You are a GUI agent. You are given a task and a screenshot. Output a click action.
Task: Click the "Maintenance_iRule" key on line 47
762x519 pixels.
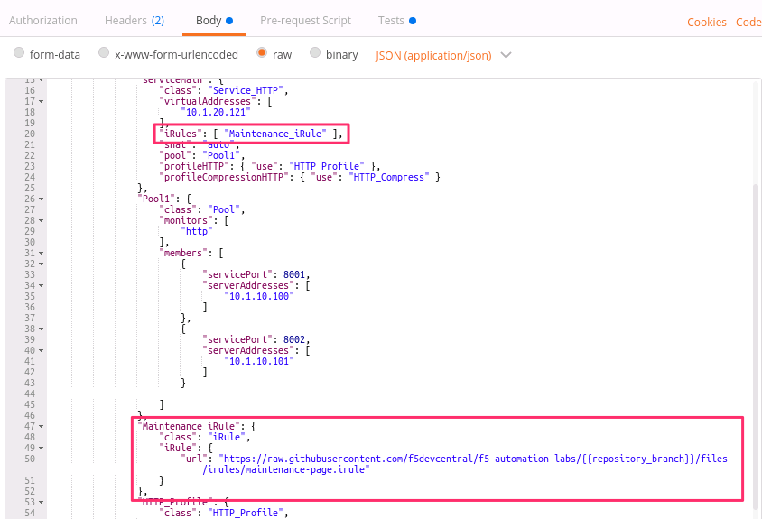coord(189,426)
